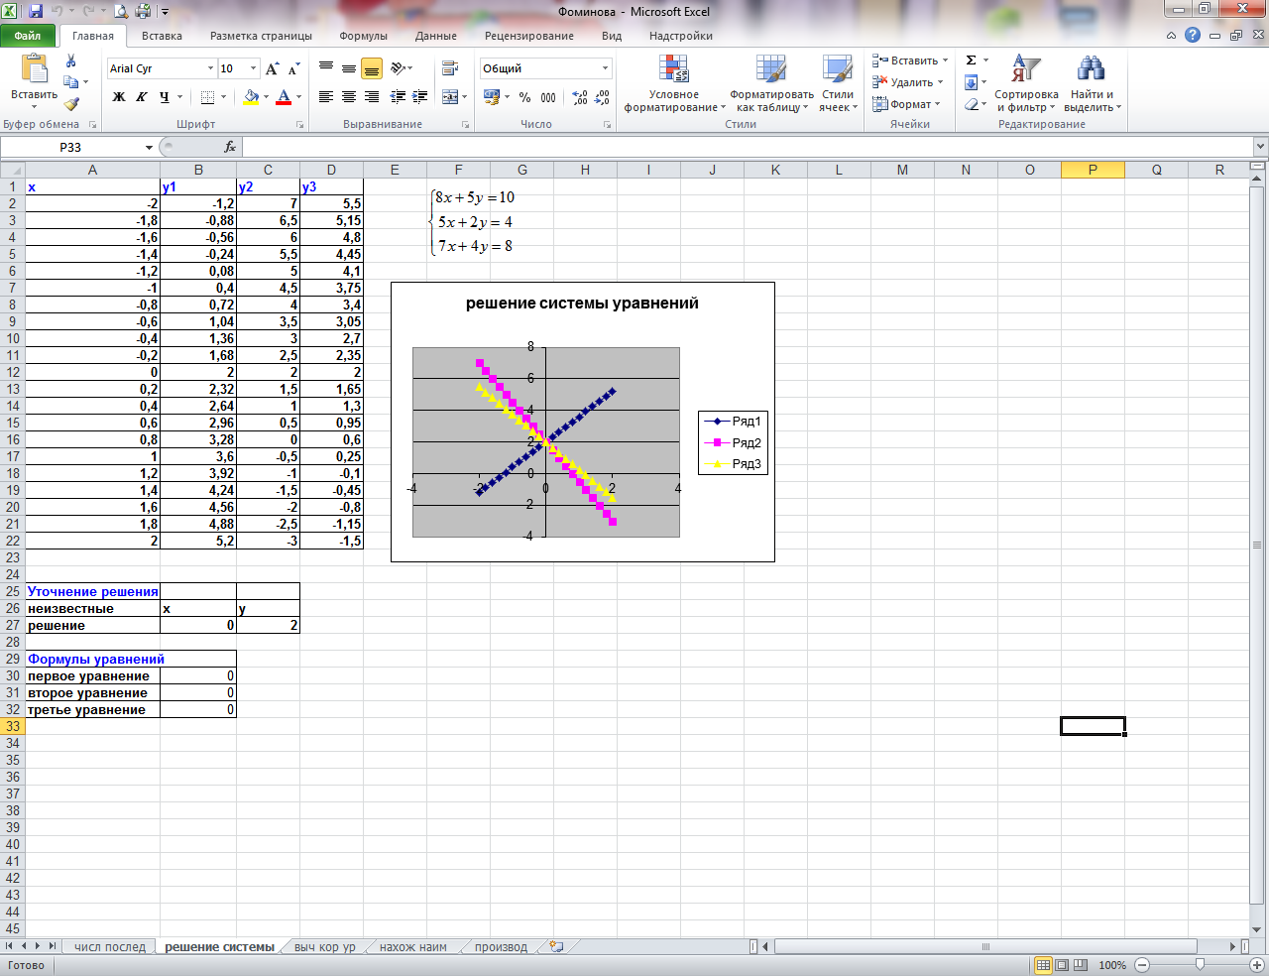Switch to the Данные ribbon tab
Image resolution: width=1269 pixels, height=976 pixels.
tap(436, 36)
